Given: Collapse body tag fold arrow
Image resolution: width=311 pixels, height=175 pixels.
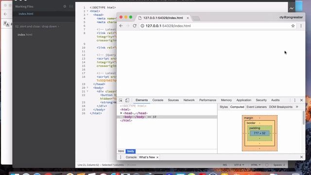Looking at the screenshot, I should 87,87.
